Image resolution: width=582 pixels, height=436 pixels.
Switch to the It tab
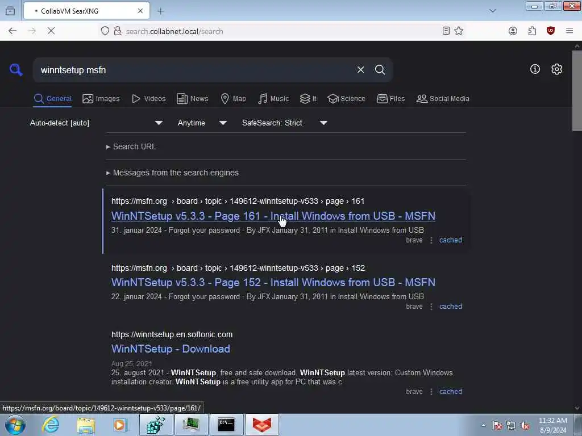(x=308, y=99)
